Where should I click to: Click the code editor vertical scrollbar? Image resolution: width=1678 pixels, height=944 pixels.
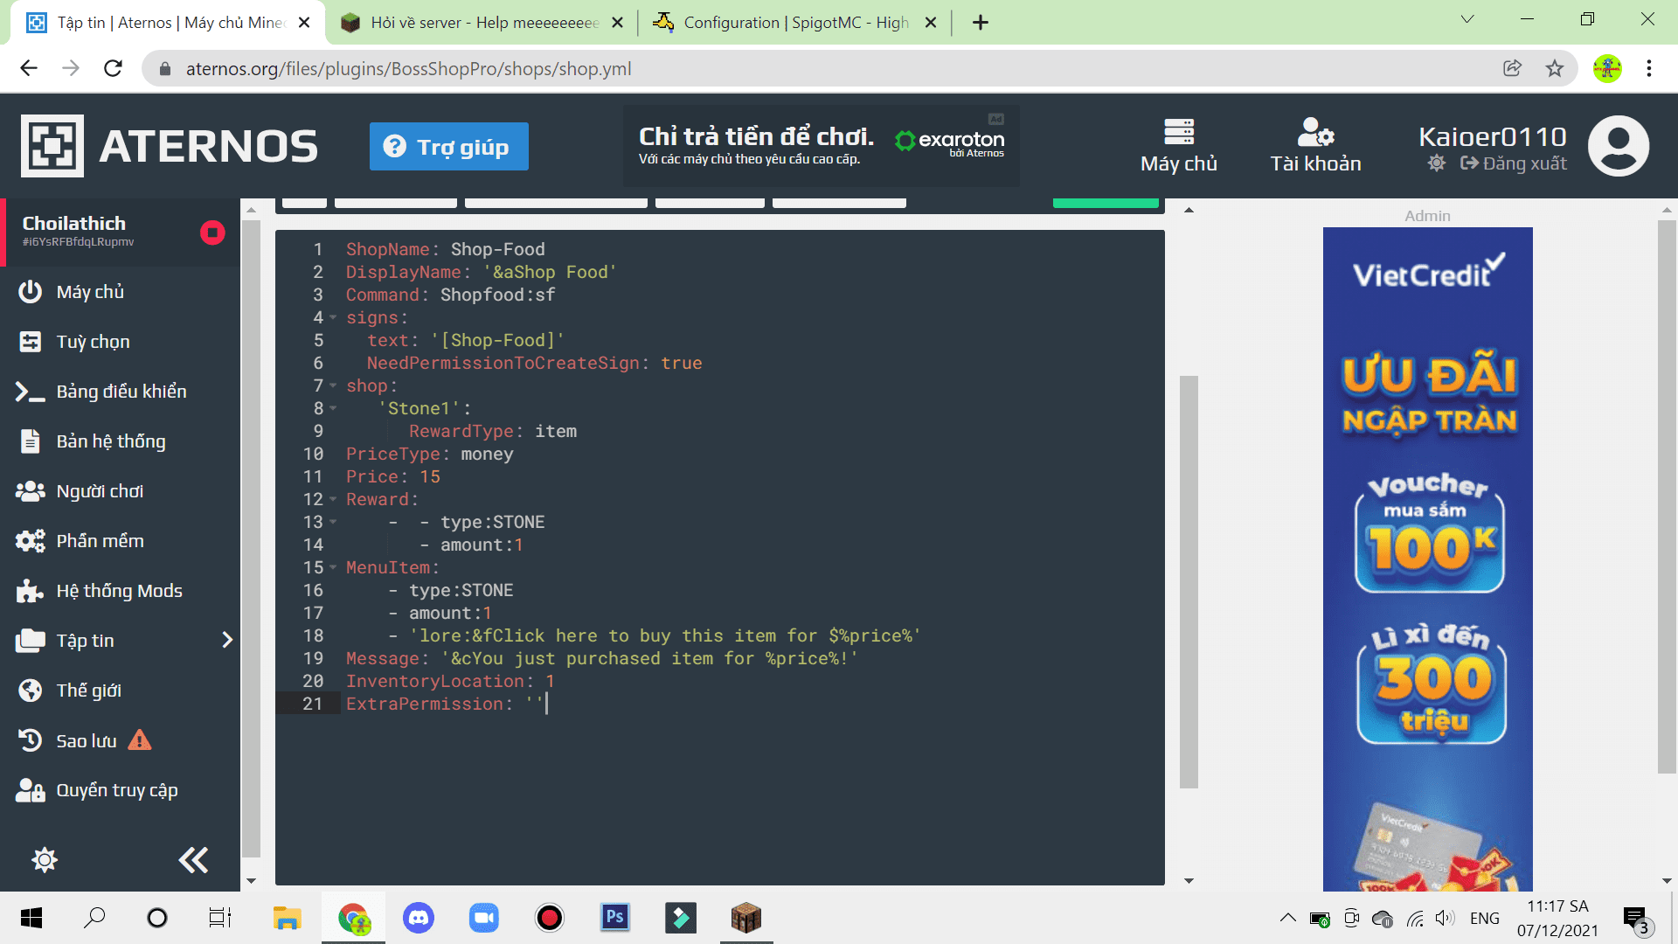1188,581
